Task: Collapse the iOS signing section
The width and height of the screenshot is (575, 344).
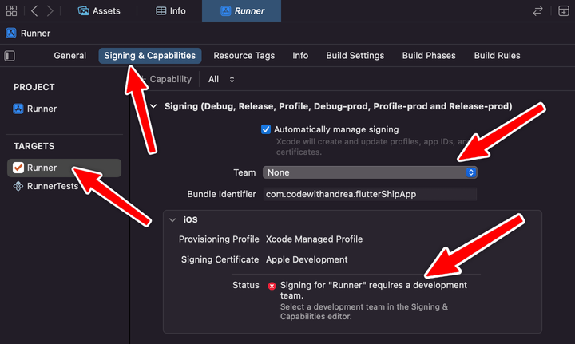Action: pyautogui.click(x=172, y=219)
